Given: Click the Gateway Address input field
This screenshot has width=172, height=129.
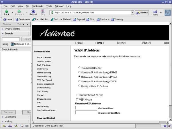Looking at the screenshot, I should (86, 108).
